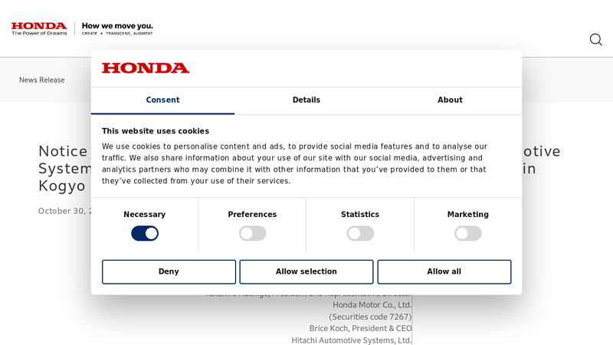Screen dimensions: 613x345
Task: Click the How we move you logo
Action: [117, 28]
